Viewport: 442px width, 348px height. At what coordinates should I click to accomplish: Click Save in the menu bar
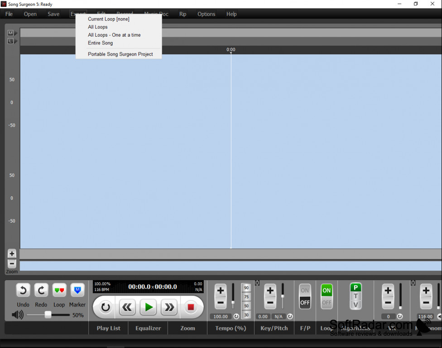point(53,14)
